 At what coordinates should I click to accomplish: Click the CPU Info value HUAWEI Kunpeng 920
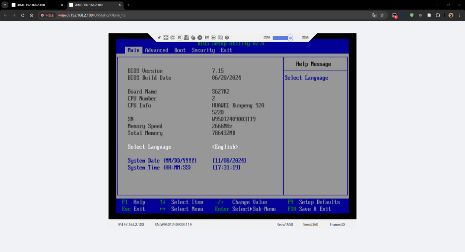(238, 105)
